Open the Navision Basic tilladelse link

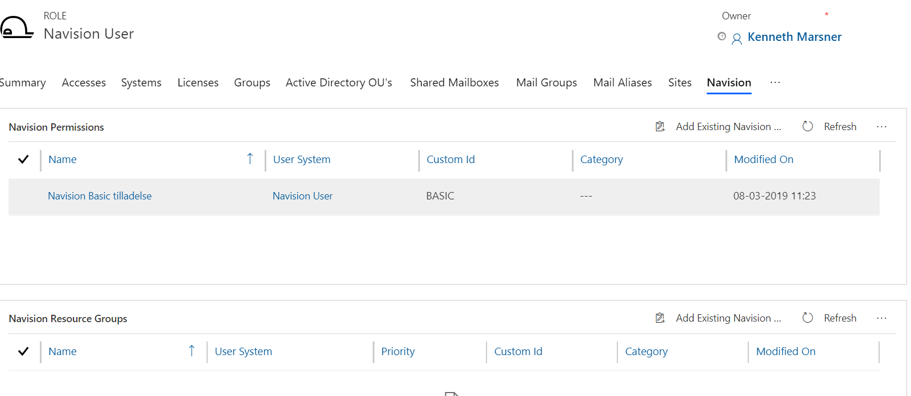coord(100,196)
